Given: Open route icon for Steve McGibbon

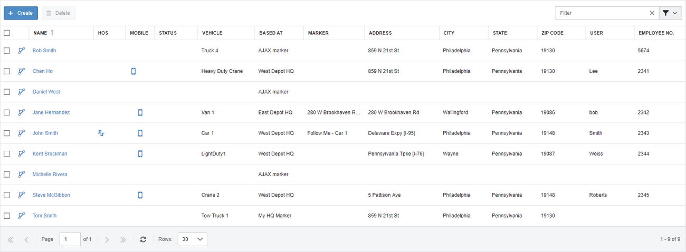Looking at the screenshot, I should (x=22, y=195).
